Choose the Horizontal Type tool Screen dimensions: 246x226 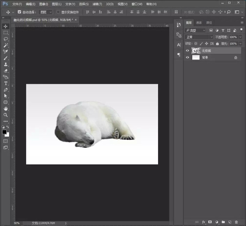pyautogui.click(x=6, y=83)
